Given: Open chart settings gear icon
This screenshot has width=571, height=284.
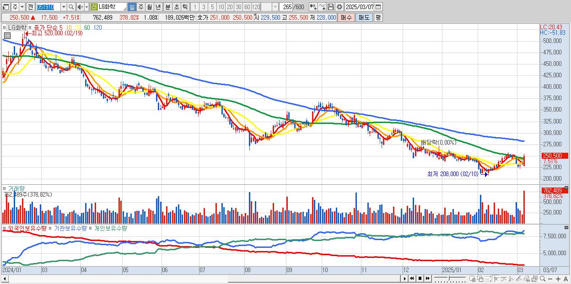Looking at the screenshot, I should coord(339,7).
